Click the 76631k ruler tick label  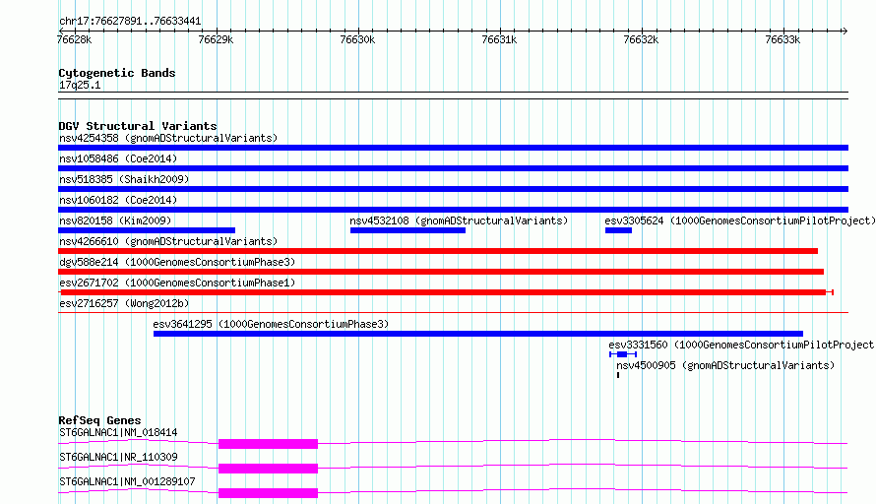pyautogui.click(x=499, y=39)
